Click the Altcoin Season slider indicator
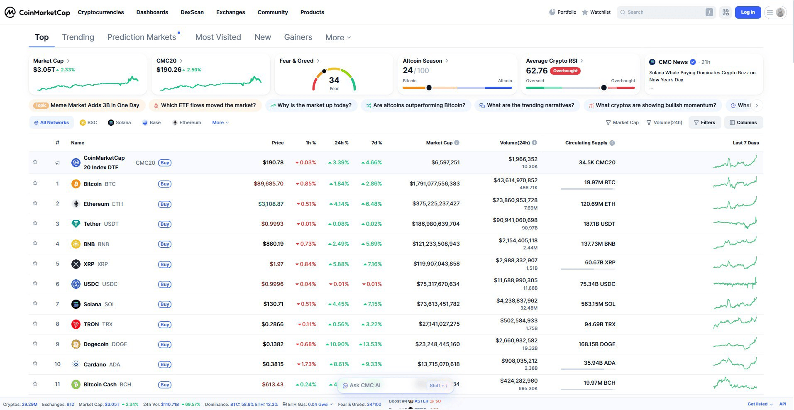 point(429,88)
